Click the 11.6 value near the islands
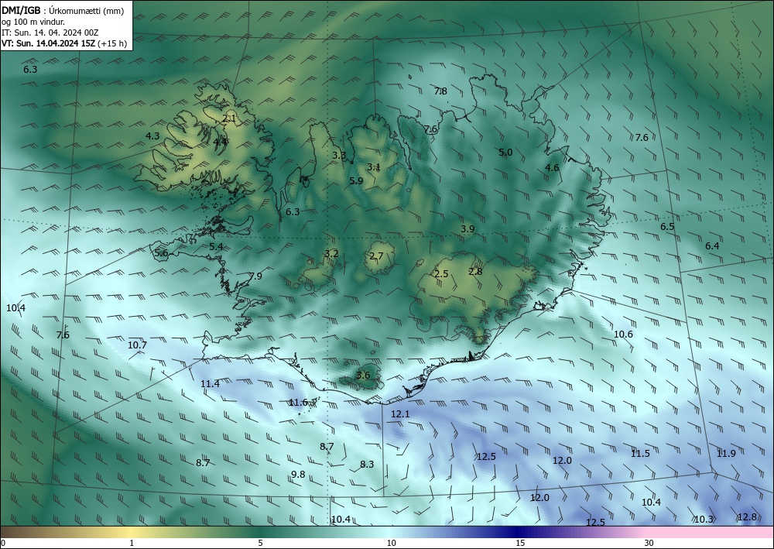The width and height of the screenshot is (774, 549). 298,403
